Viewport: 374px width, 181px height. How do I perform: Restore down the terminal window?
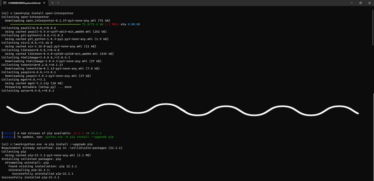[360, 3]
